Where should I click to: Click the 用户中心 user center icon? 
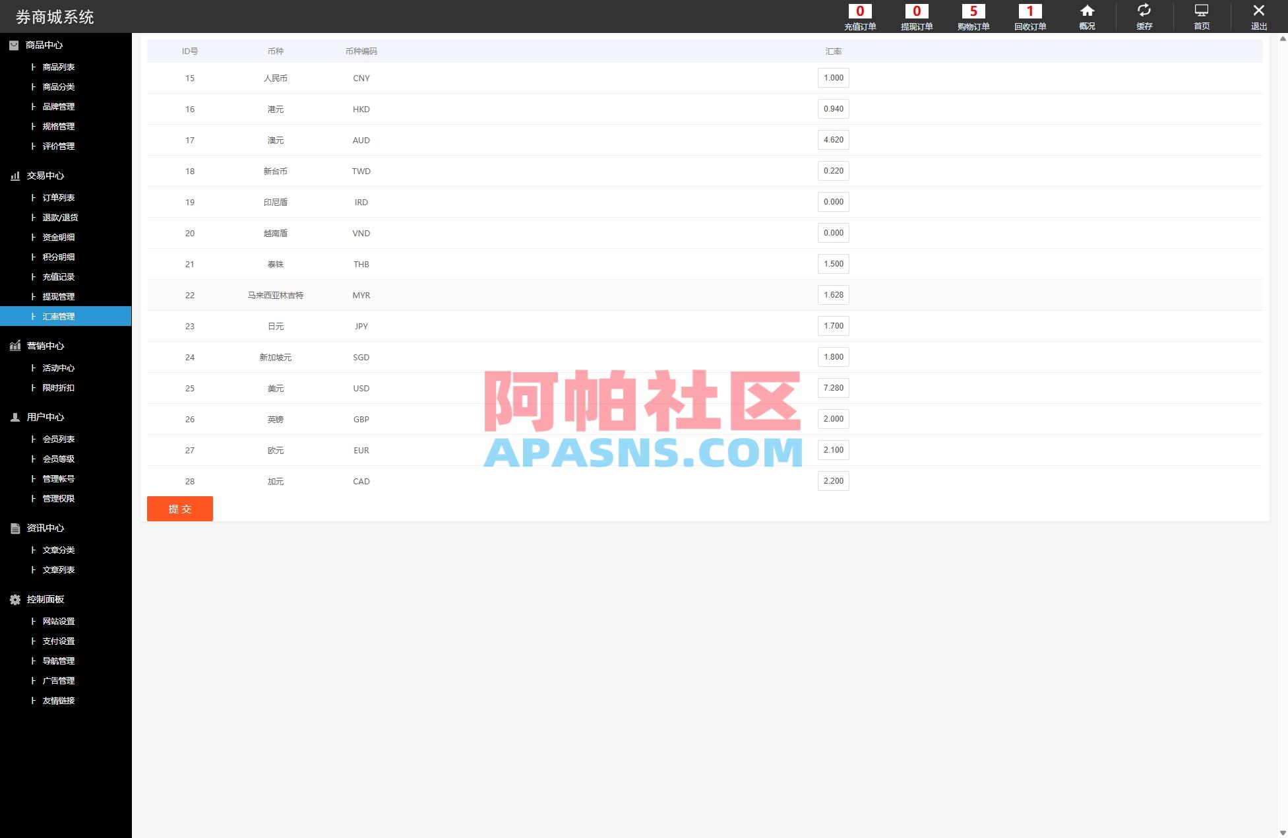coord(14,417)
